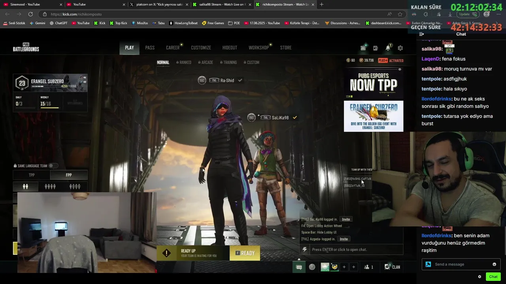The image size is (506, 284).
Task: Send message with green Chat button
Action: 493,277
